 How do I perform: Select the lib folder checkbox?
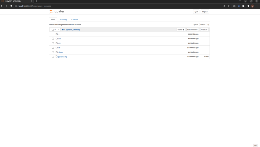pos(53,48)
